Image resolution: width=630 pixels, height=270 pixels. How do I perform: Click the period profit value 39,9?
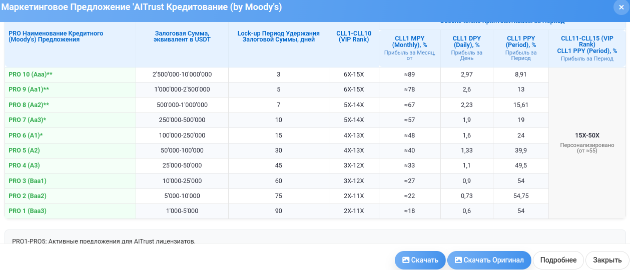pyautogui.click(x=521, y=150)
